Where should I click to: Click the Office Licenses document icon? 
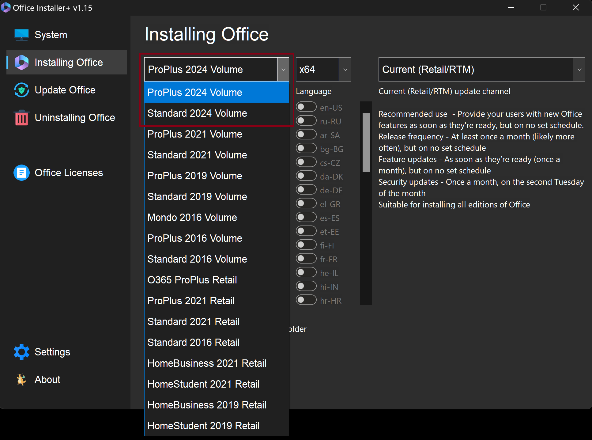21,173
